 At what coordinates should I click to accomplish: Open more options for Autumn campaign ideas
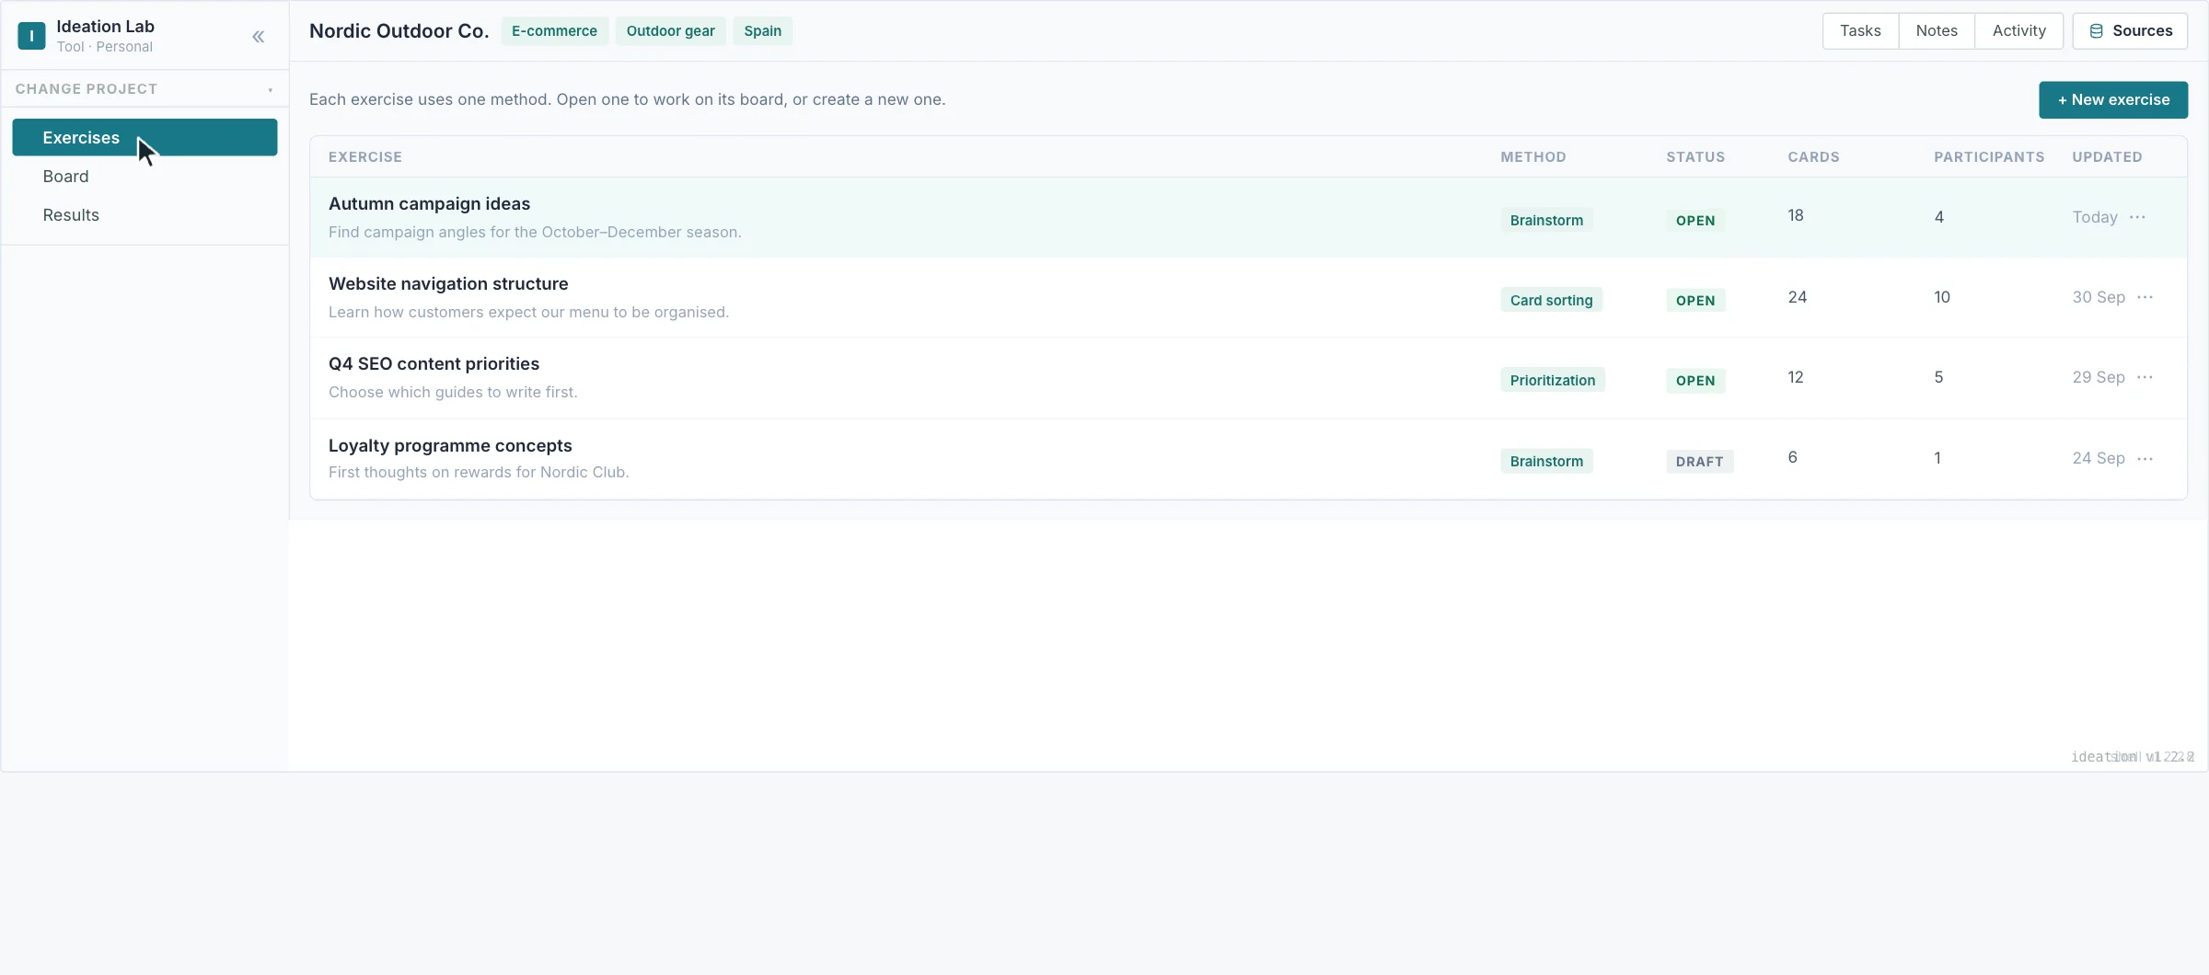2137,217
